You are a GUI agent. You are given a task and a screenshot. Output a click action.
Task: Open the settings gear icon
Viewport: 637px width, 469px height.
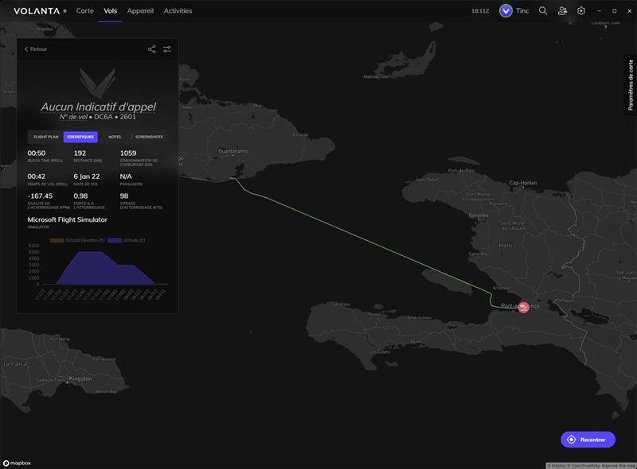pos(581,11)
